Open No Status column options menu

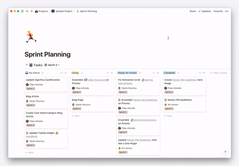pos(62,73)
